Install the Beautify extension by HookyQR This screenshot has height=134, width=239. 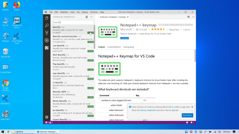pyautogui.click(x=90, y=33)
